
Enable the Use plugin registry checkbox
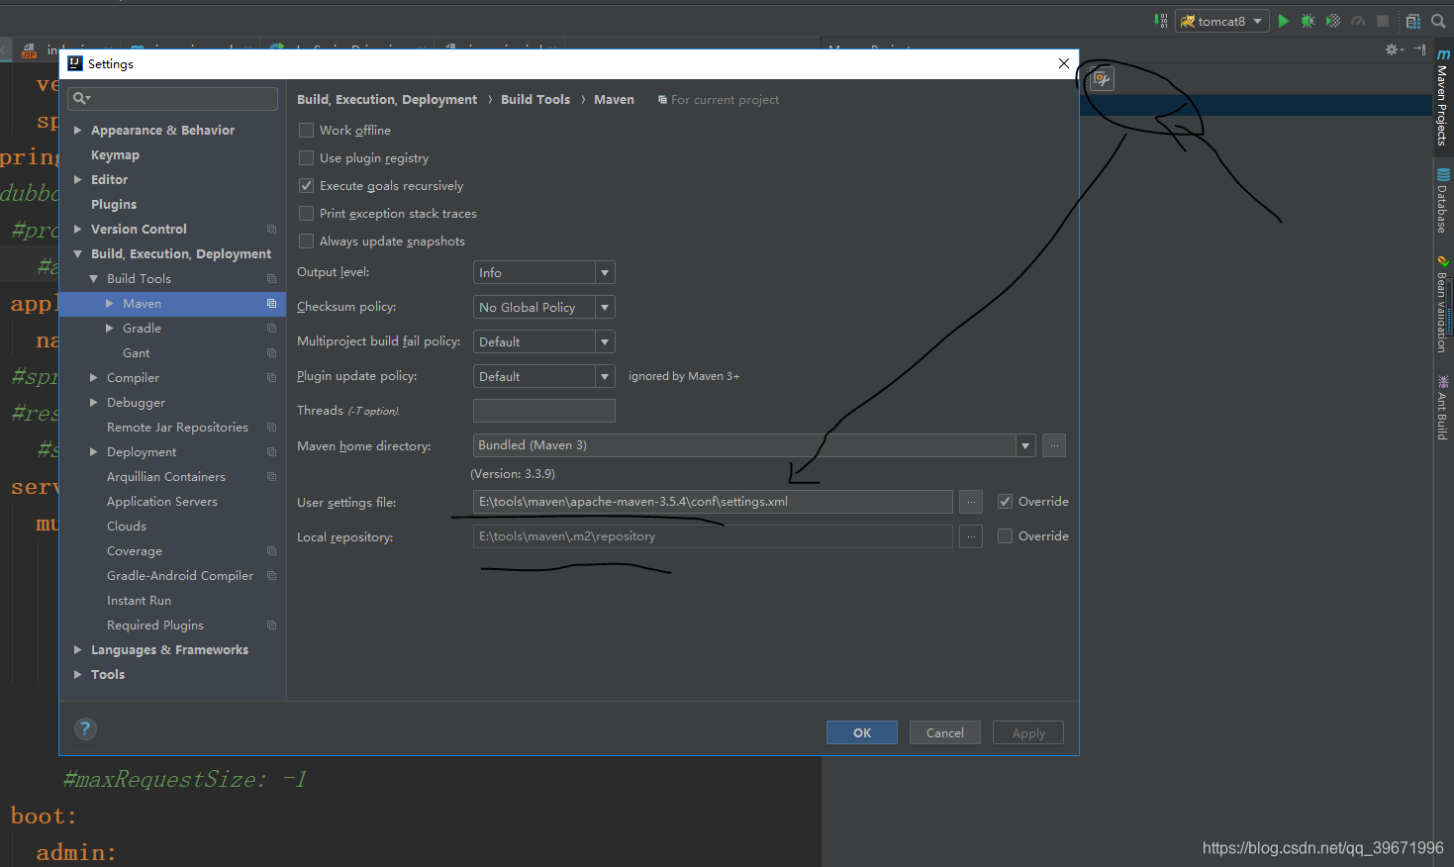[307, 157]
